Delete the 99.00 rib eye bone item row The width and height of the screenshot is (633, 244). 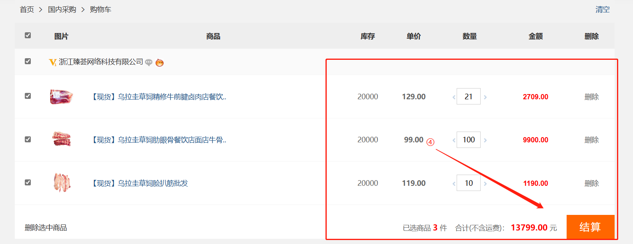pos(591,140)
